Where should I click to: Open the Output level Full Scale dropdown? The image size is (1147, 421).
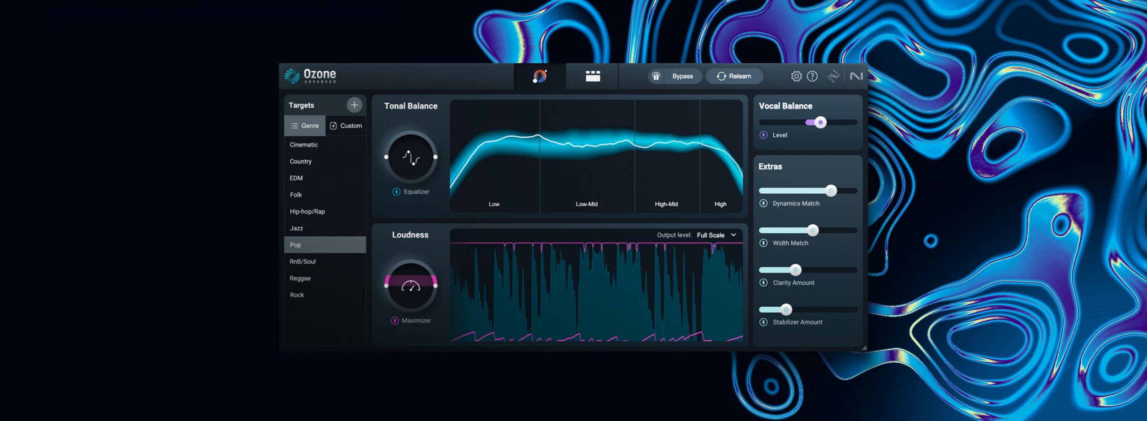[x=716, y=235]
